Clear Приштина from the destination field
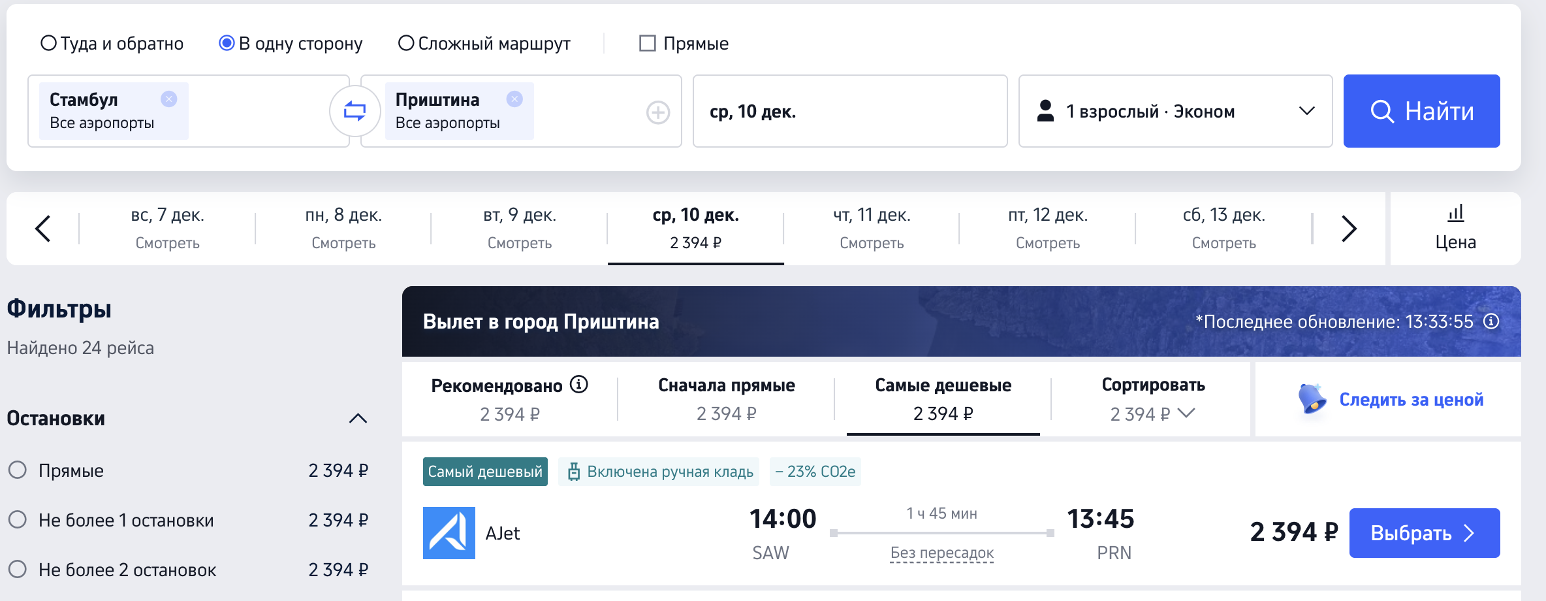1546x601 pixels. (514, 99)
